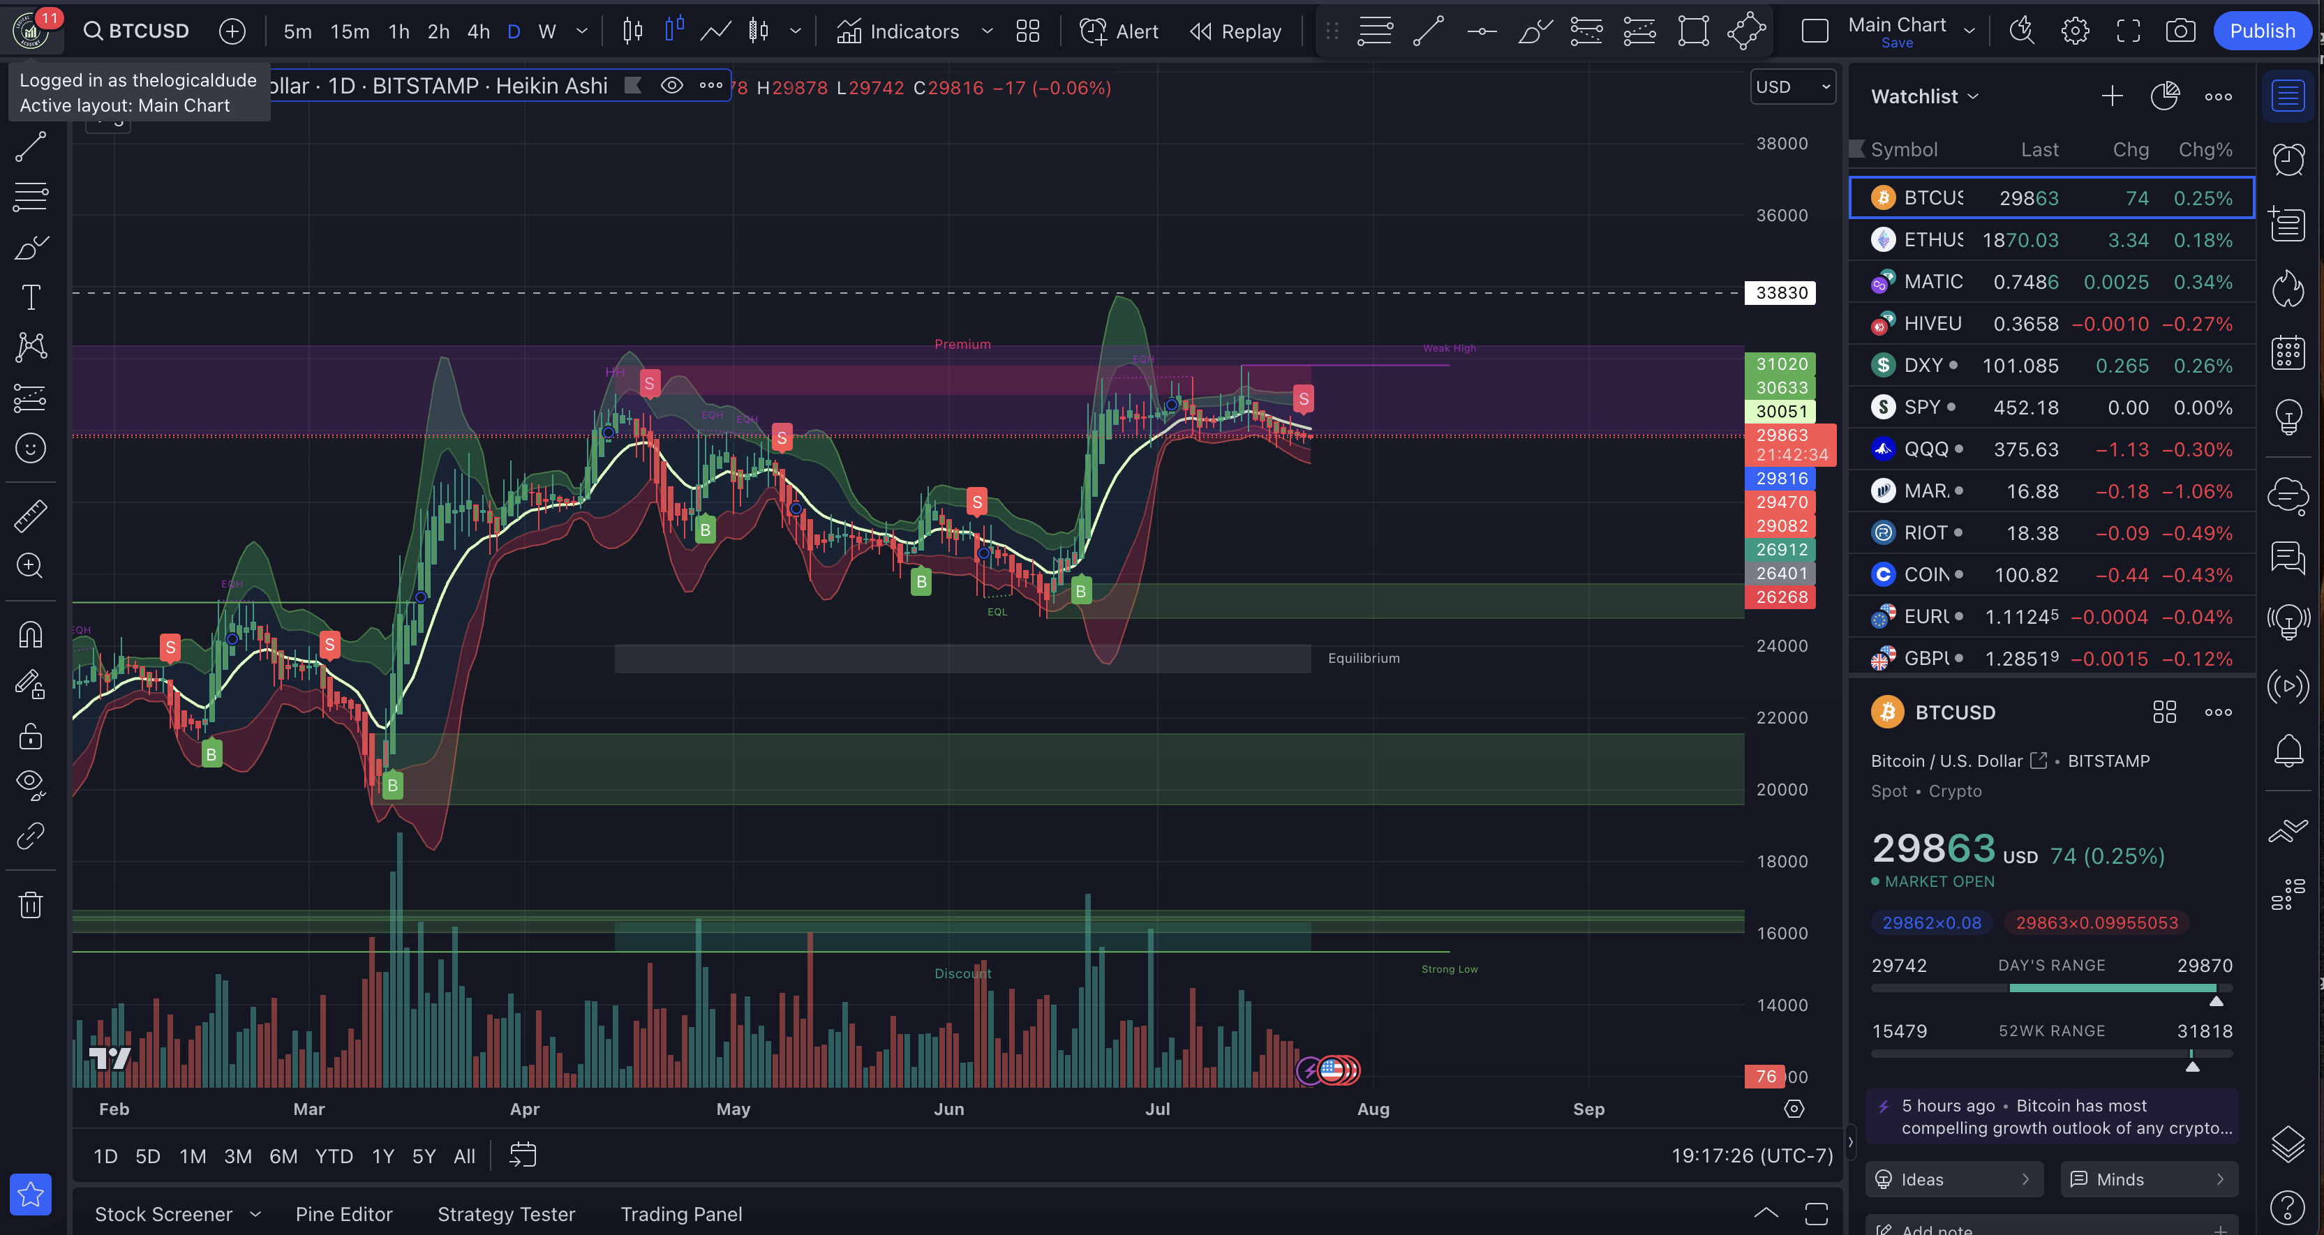Image resolution: width=2324 pixels, height=1235 pixels.
Task: Set the range to YTD
Action: tap(334, 1157)
